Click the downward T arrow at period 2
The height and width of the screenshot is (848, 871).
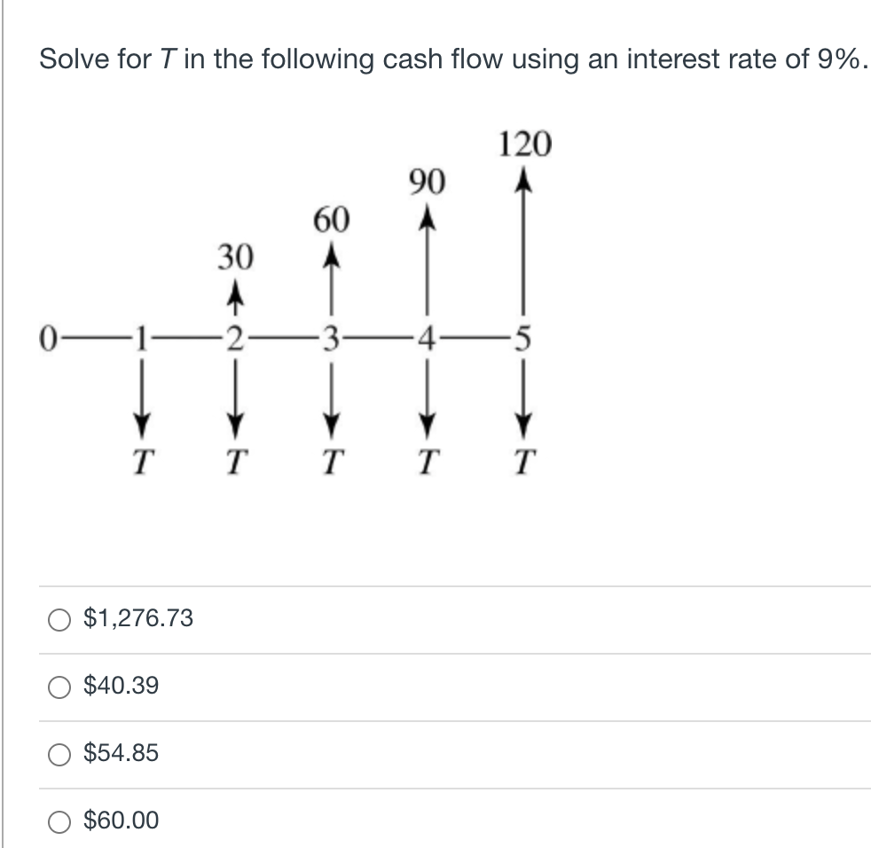(235, 390)
